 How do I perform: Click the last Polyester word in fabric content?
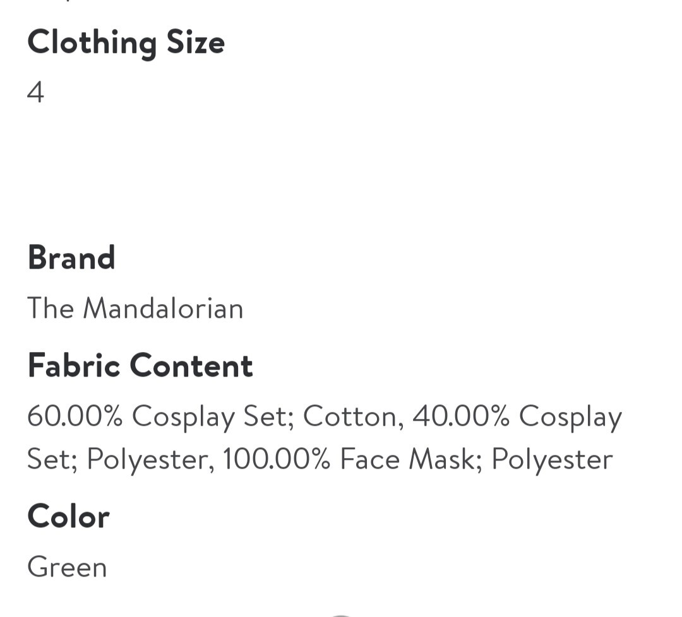[551, 459]
